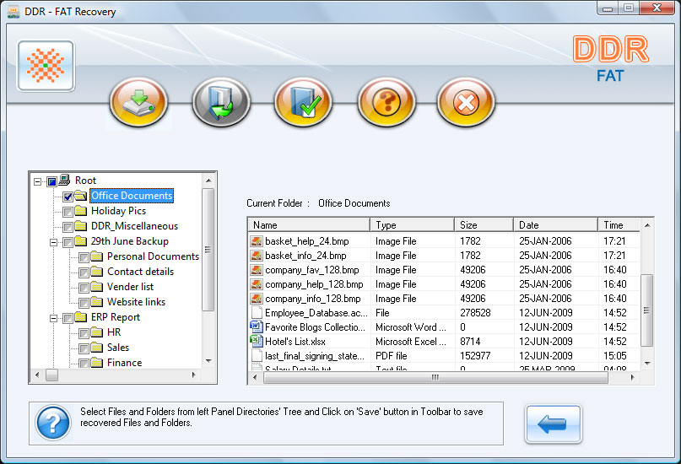
Task: Toggle the Root node checkbox
Action: (x=51, y=181)
